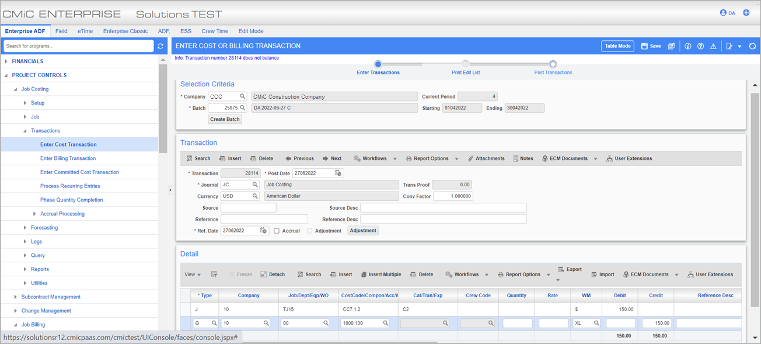761x344 pixels.
Task: Click Search in the Transaction toolbar
Action: (198, 158)
